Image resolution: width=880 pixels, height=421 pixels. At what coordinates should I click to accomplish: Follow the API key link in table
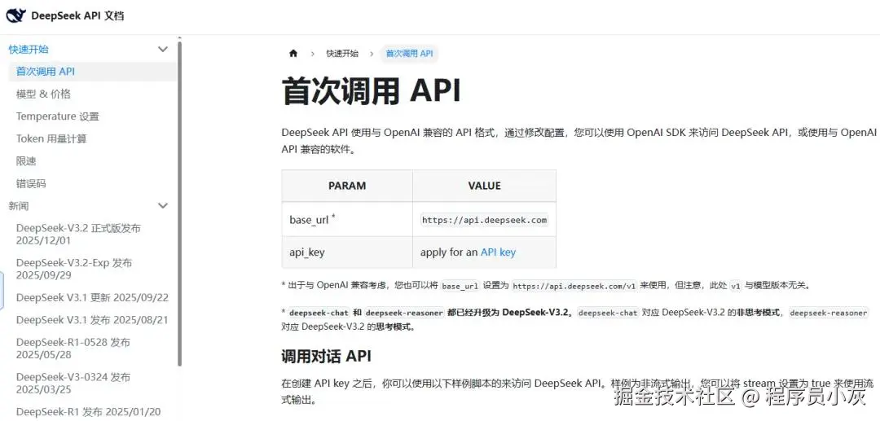[498, 252]
